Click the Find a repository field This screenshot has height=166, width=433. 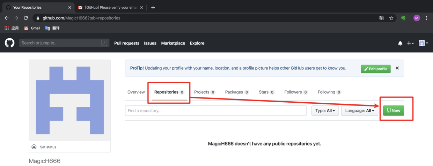coord(216,111)
